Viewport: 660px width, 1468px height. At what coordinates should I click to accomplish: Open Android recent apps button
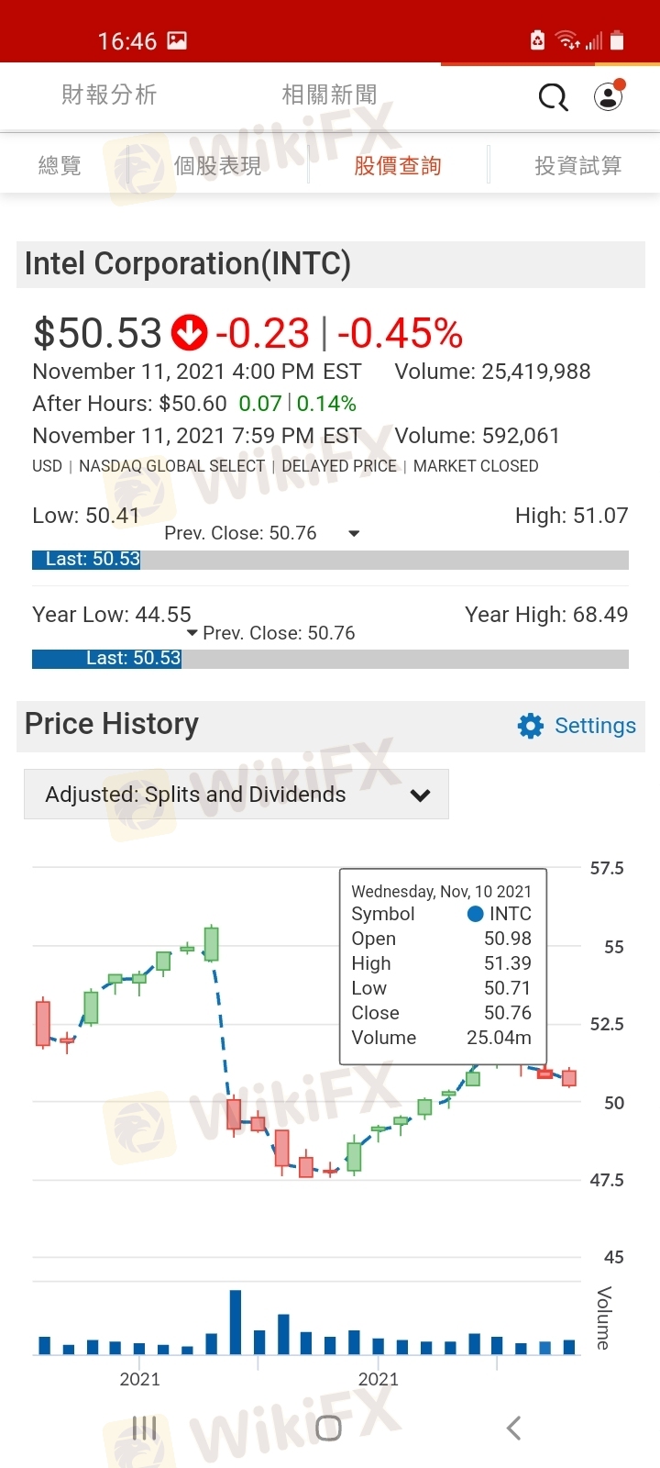point(145,1428)
